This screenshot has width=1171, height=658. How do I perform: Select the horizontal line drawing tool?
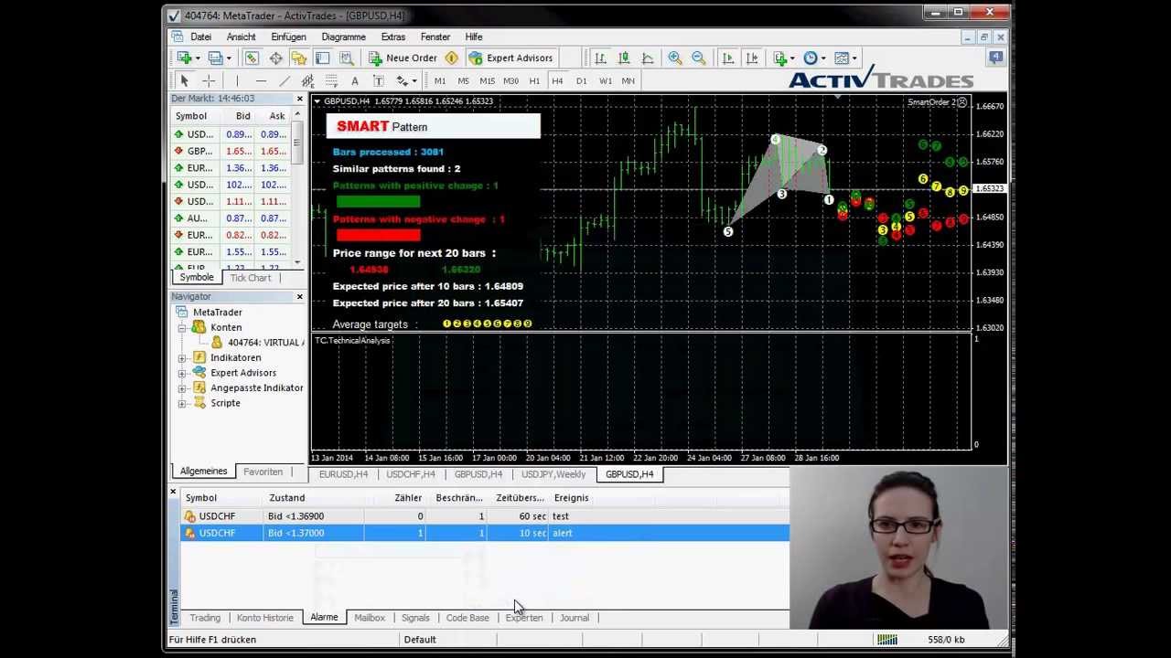(x=261, y=80)
